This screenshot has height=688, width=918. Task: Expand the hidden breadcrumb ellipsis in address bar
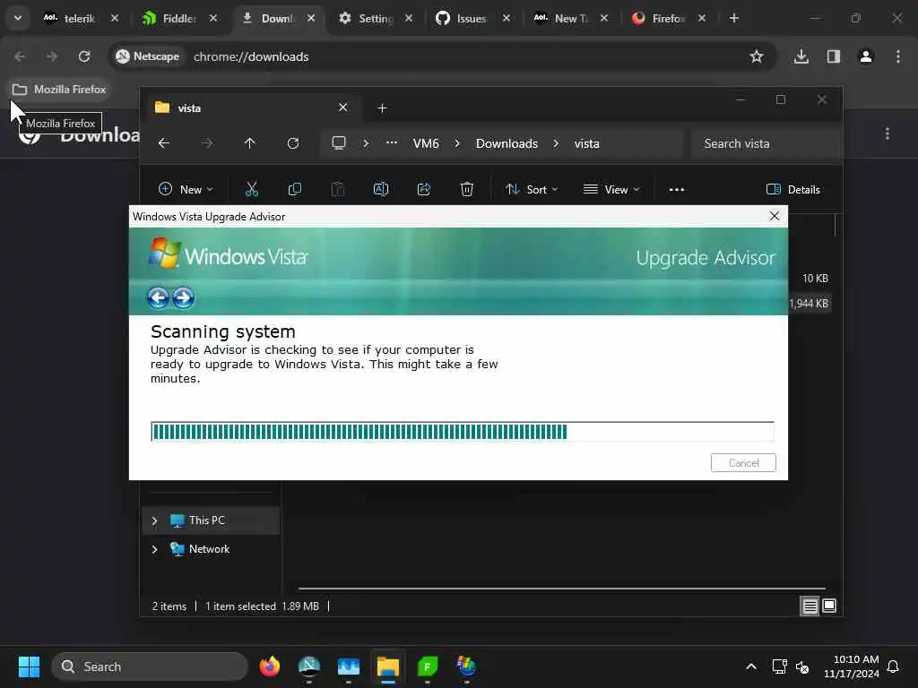[x=392, y=142]
